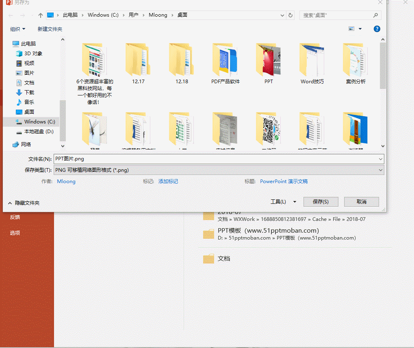Expand the 保存类型 file format dropdown
This screenshot has height=348, width=414.
[x=380, y=170]
